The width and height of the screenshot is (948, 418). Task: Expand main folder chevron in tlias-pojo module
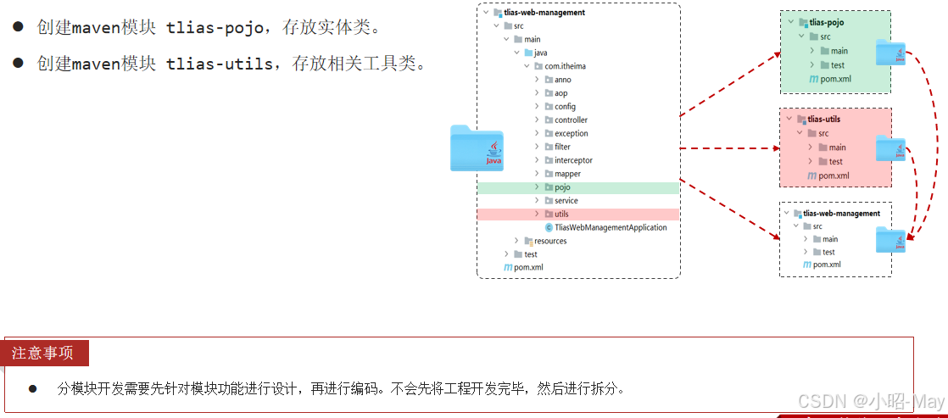(x=812, y=51)
